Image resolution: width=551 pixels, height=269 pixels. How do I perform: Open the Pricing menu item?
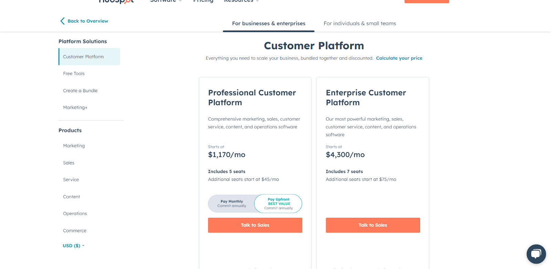click(x=203, y=1)
